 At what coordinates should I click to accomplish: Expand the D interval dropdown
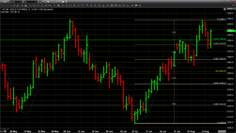coord(36,2)
